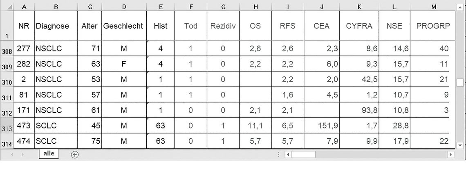
Task: Click the select-all corner triangle
Action: click(x=9, y=7)
